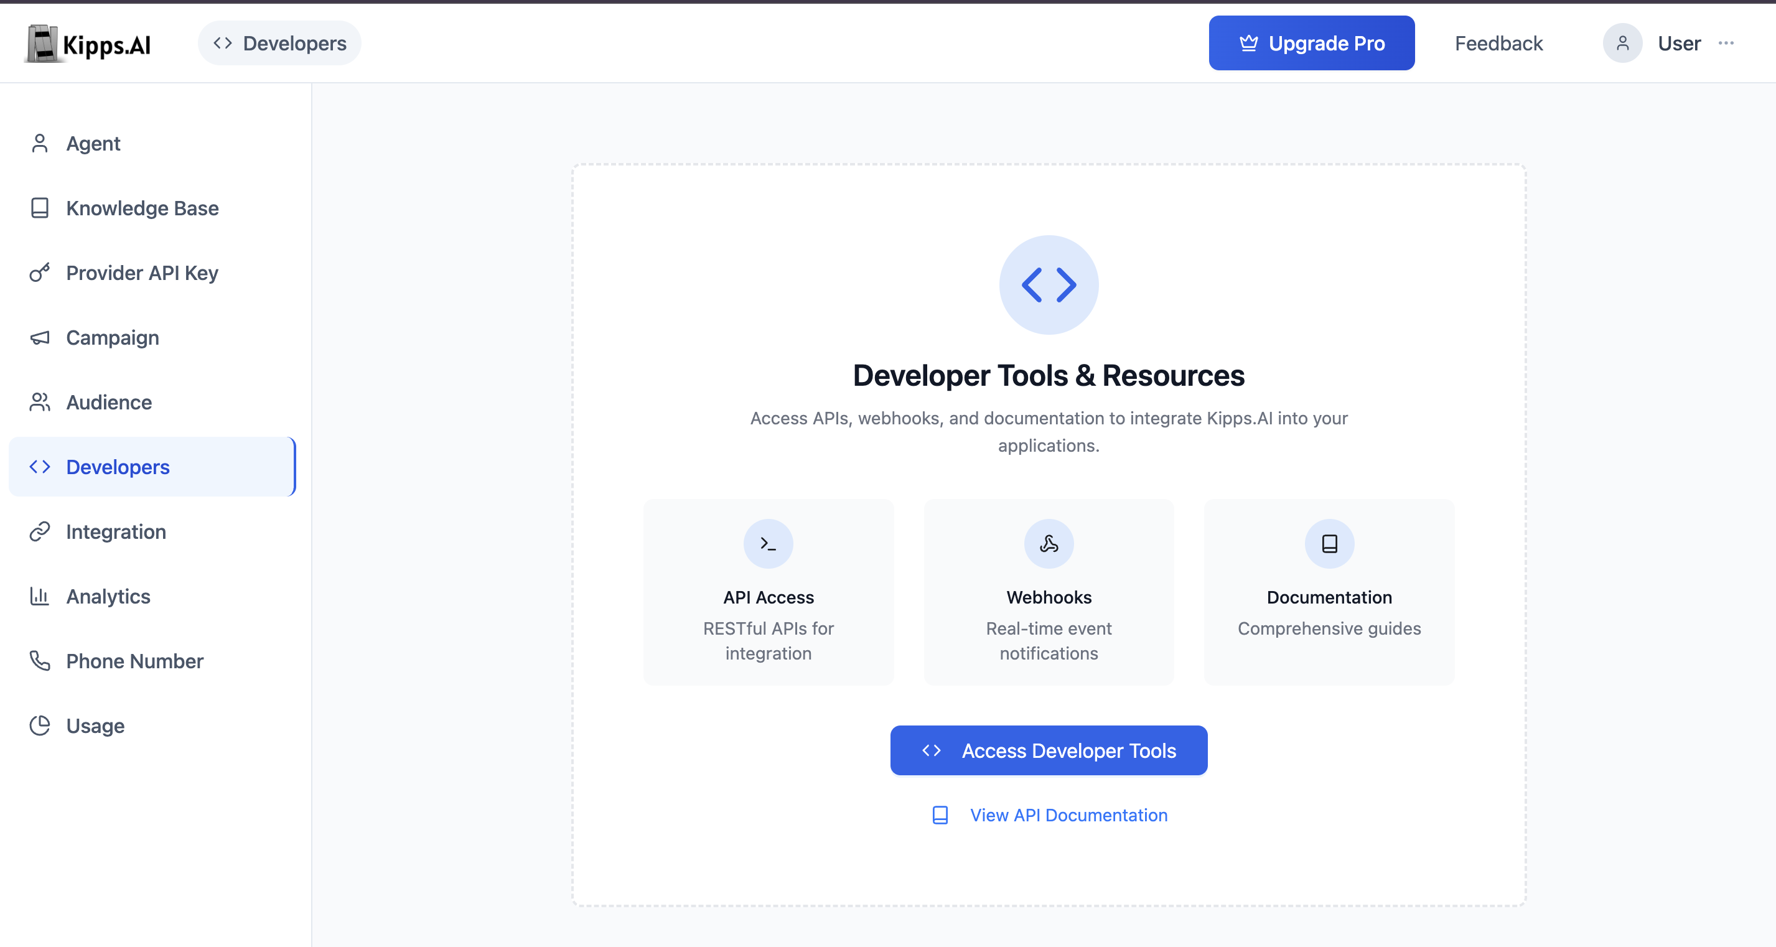Click the Documentation book icon

point(1329,544)
